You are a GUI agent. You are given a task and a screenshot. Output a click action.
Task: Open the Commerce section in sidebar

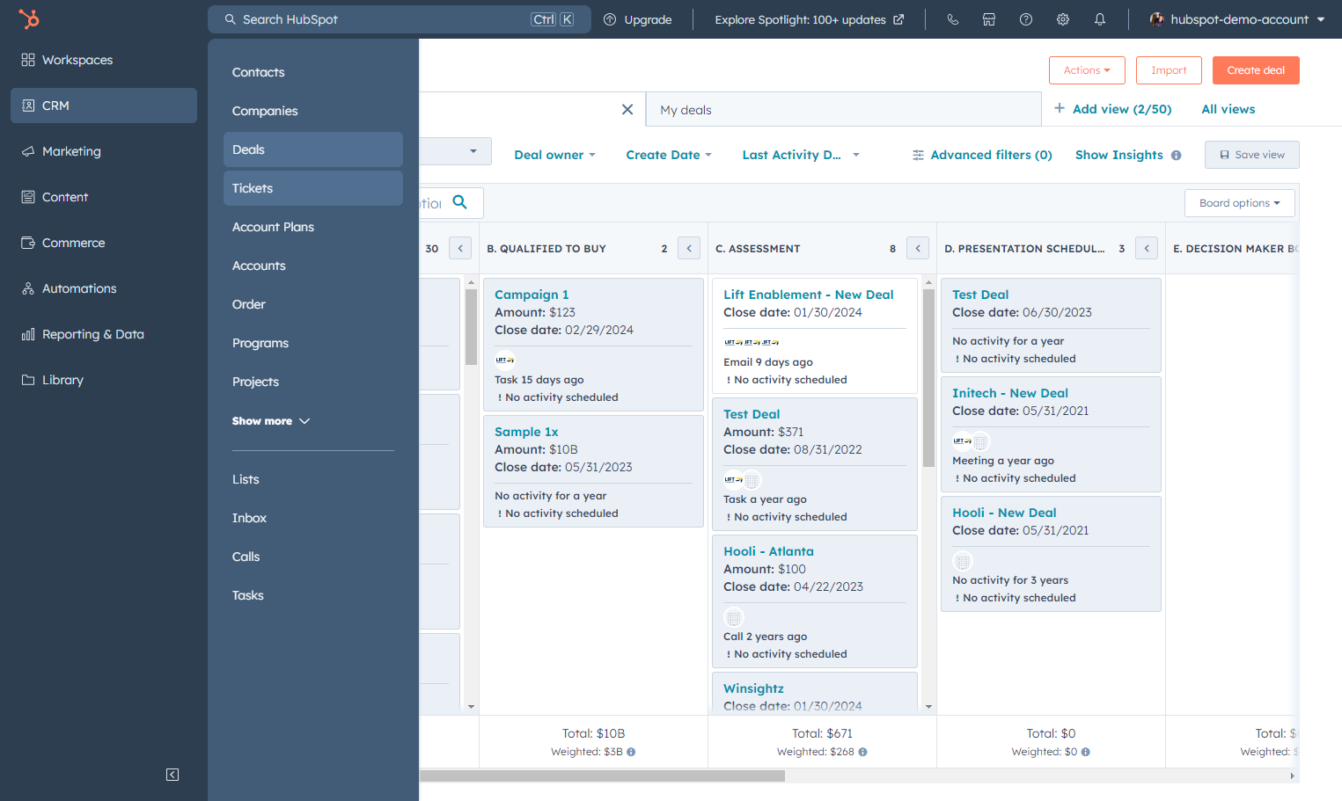coord(104,243)
